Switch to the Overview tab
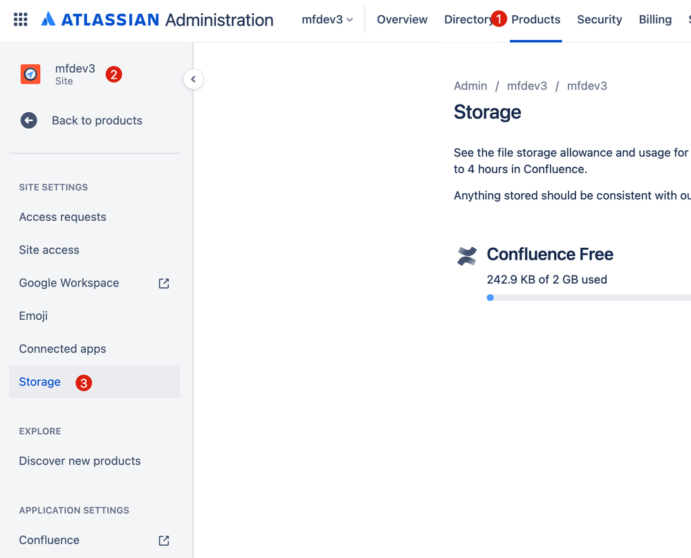The height and width of the screenshot is (558, 691). (x=402, y=19)
